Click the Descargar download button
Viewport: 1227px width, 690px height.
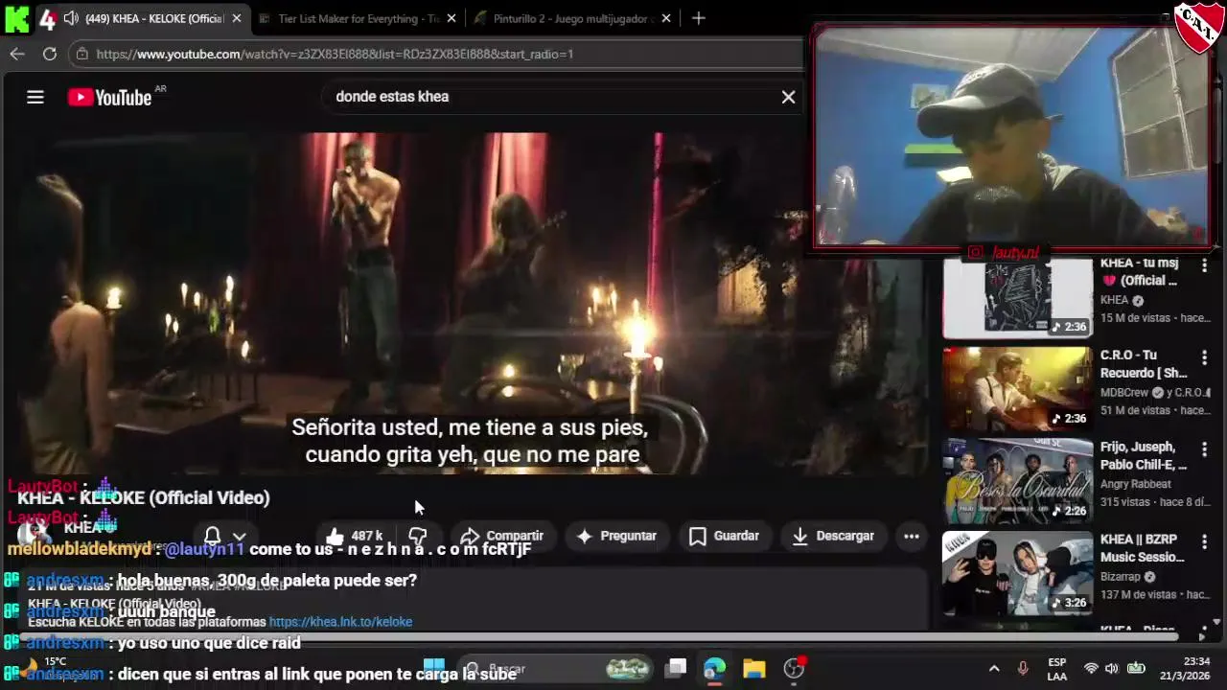(833, 536)
